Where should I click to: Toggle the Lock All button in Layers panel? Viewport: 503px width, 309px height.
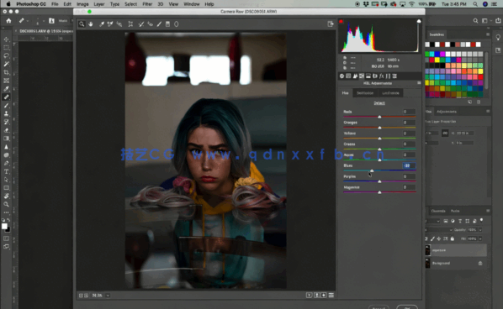click(x=453, y=238)
